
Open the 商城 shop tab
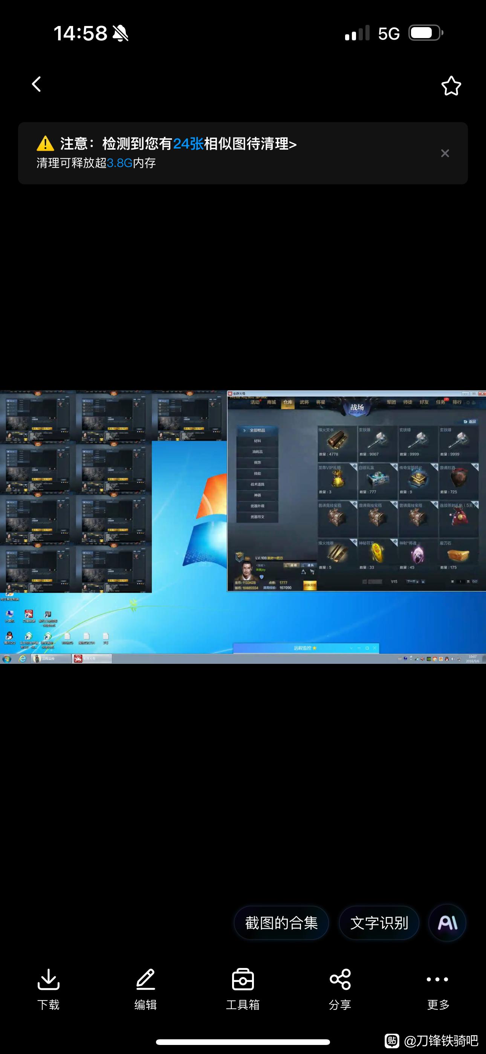click(x=271, y=402)
